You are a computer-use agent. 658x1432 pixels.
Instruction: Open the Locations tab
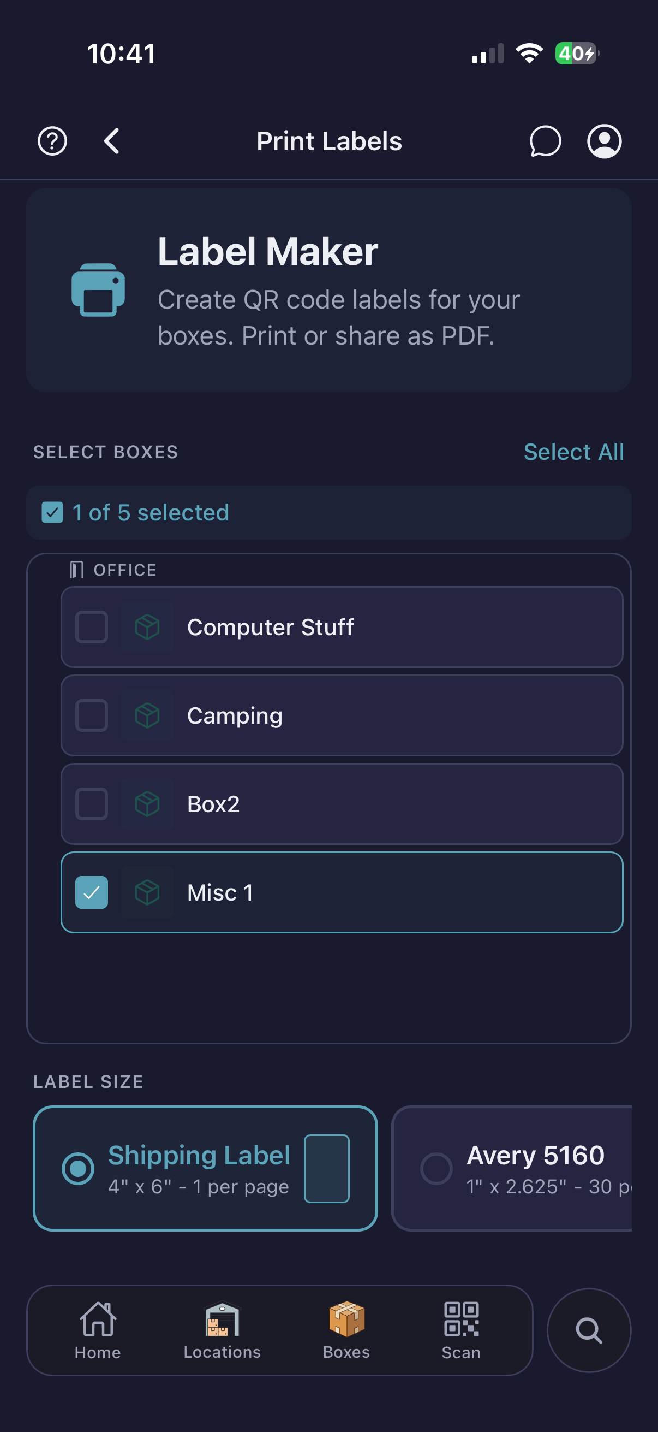pyautogui.click(x=222, y=1330)
